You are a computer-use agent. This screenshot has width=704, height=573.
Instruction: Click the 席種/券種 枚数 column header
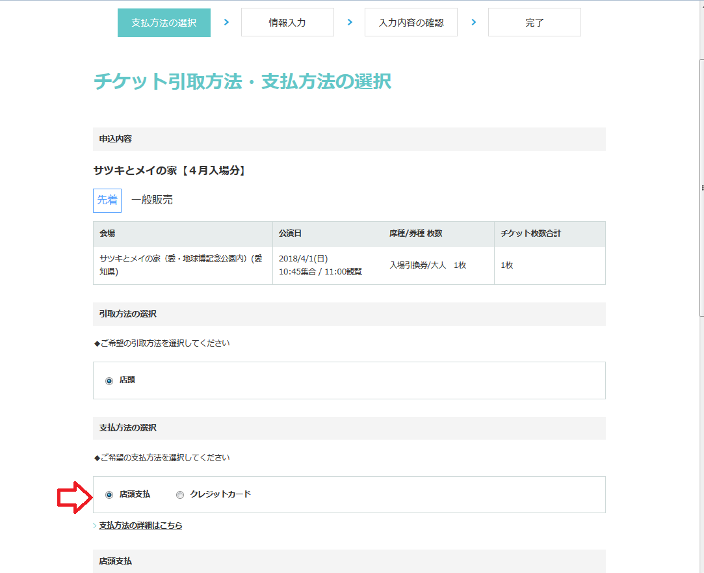[x=416, y=233]
